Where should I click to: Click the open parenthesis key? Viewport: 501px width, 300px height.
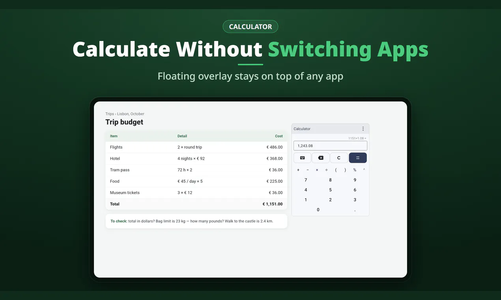coord(336,170)
